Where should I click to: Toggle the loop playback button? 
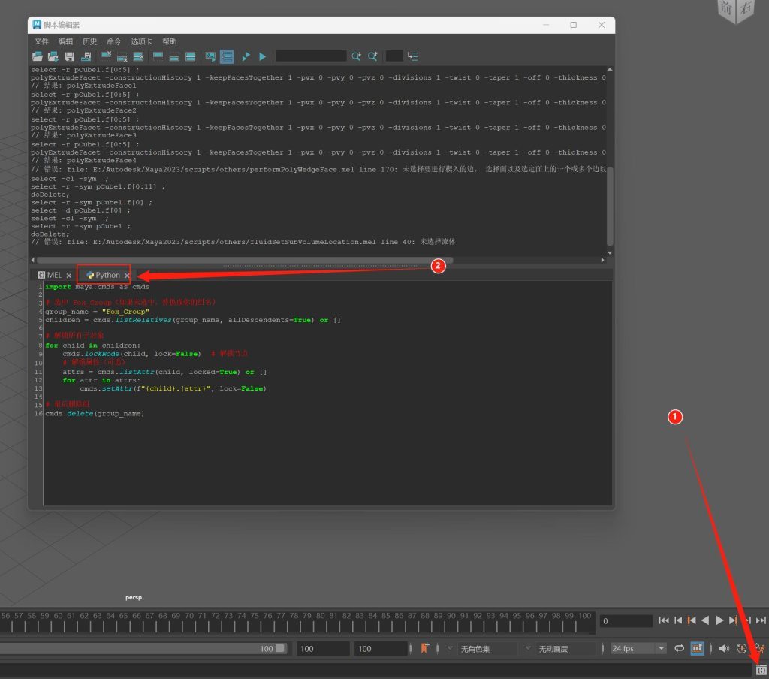pos(679,648)
